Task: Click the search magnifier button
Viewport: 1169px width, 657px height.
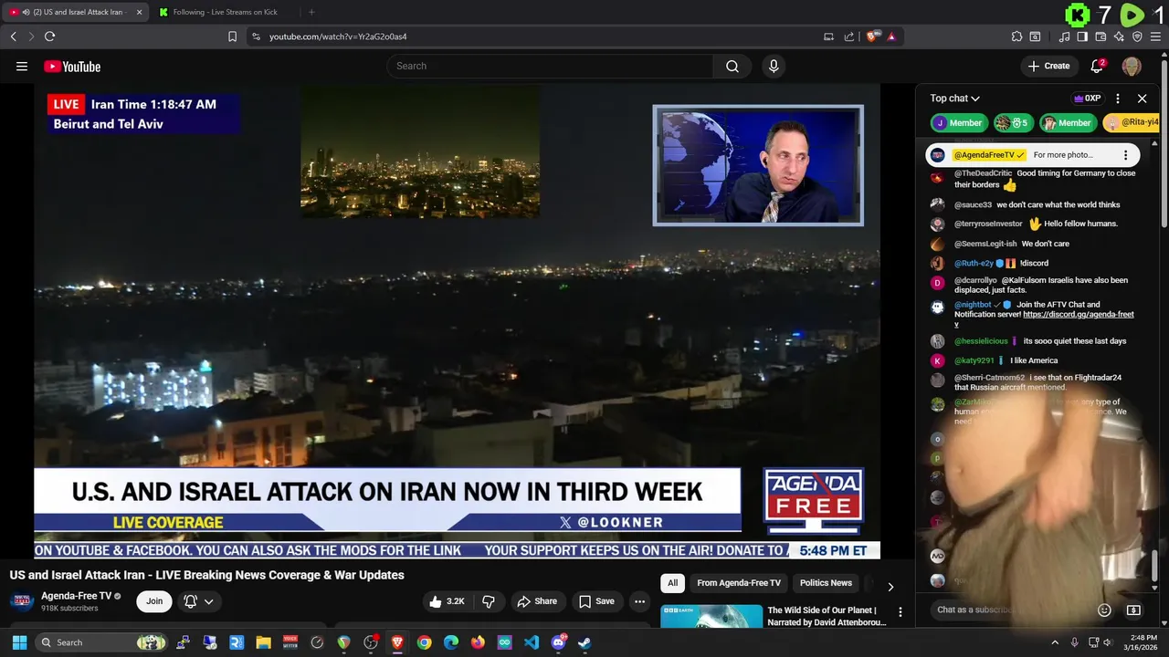Action: (x=732, y=66)
